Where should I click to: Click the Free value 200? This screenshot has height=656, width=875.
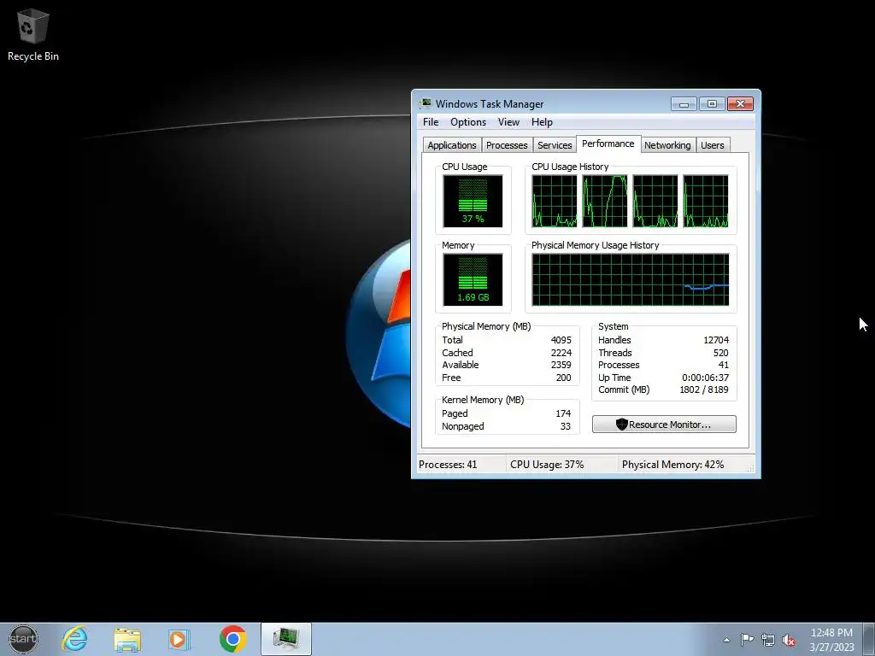point(564,378)
